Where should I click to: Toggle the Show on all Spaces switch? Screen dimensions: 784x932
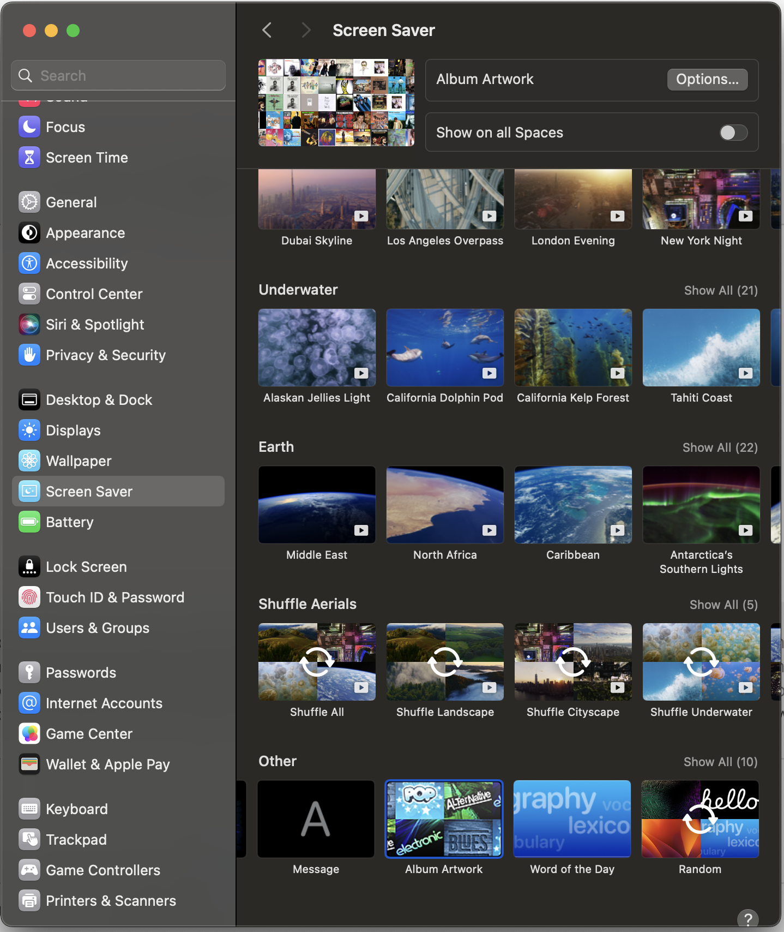coord(733,133)
